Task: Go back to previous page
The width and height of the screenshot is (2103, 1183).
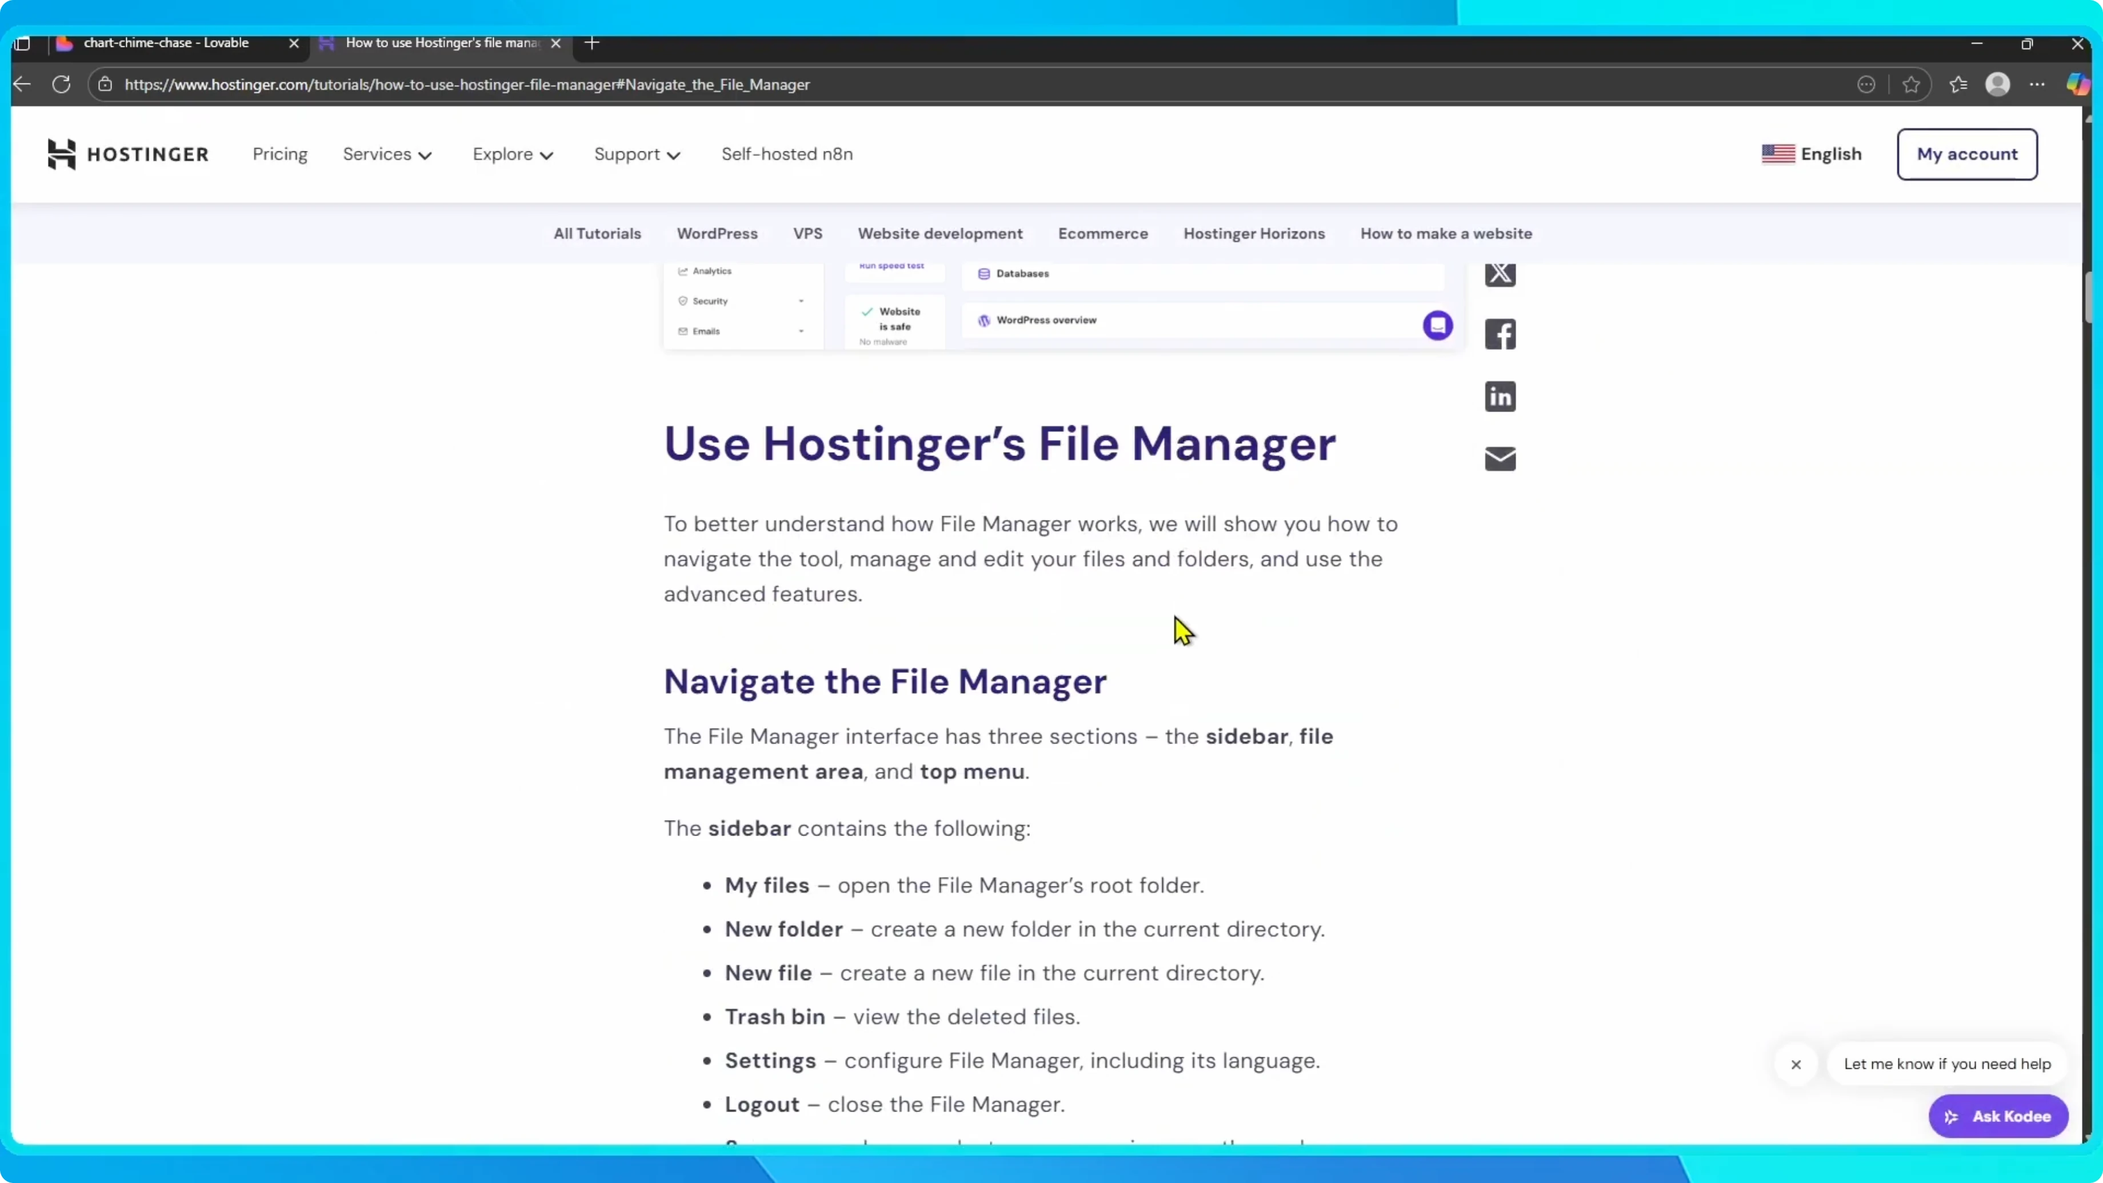Action: tap(22, 84)
